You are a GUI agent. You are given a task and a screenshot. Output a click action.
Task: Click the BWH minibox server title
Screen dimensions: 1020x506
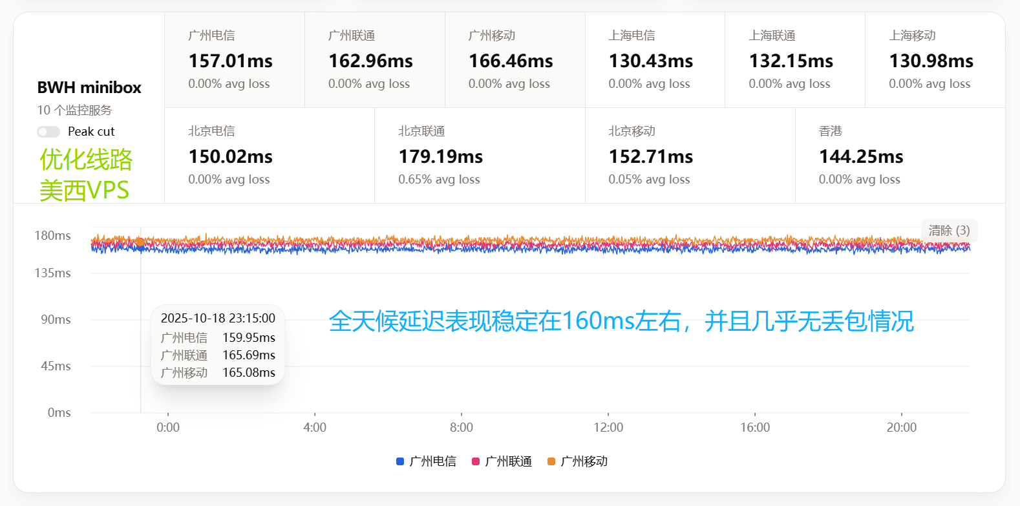point(89,87)
